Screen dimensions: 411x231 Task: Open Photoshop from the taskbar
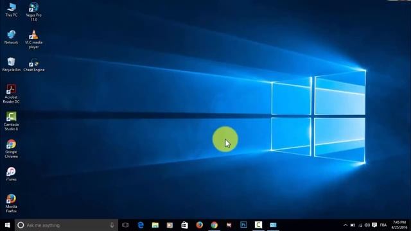coord(243,225)
